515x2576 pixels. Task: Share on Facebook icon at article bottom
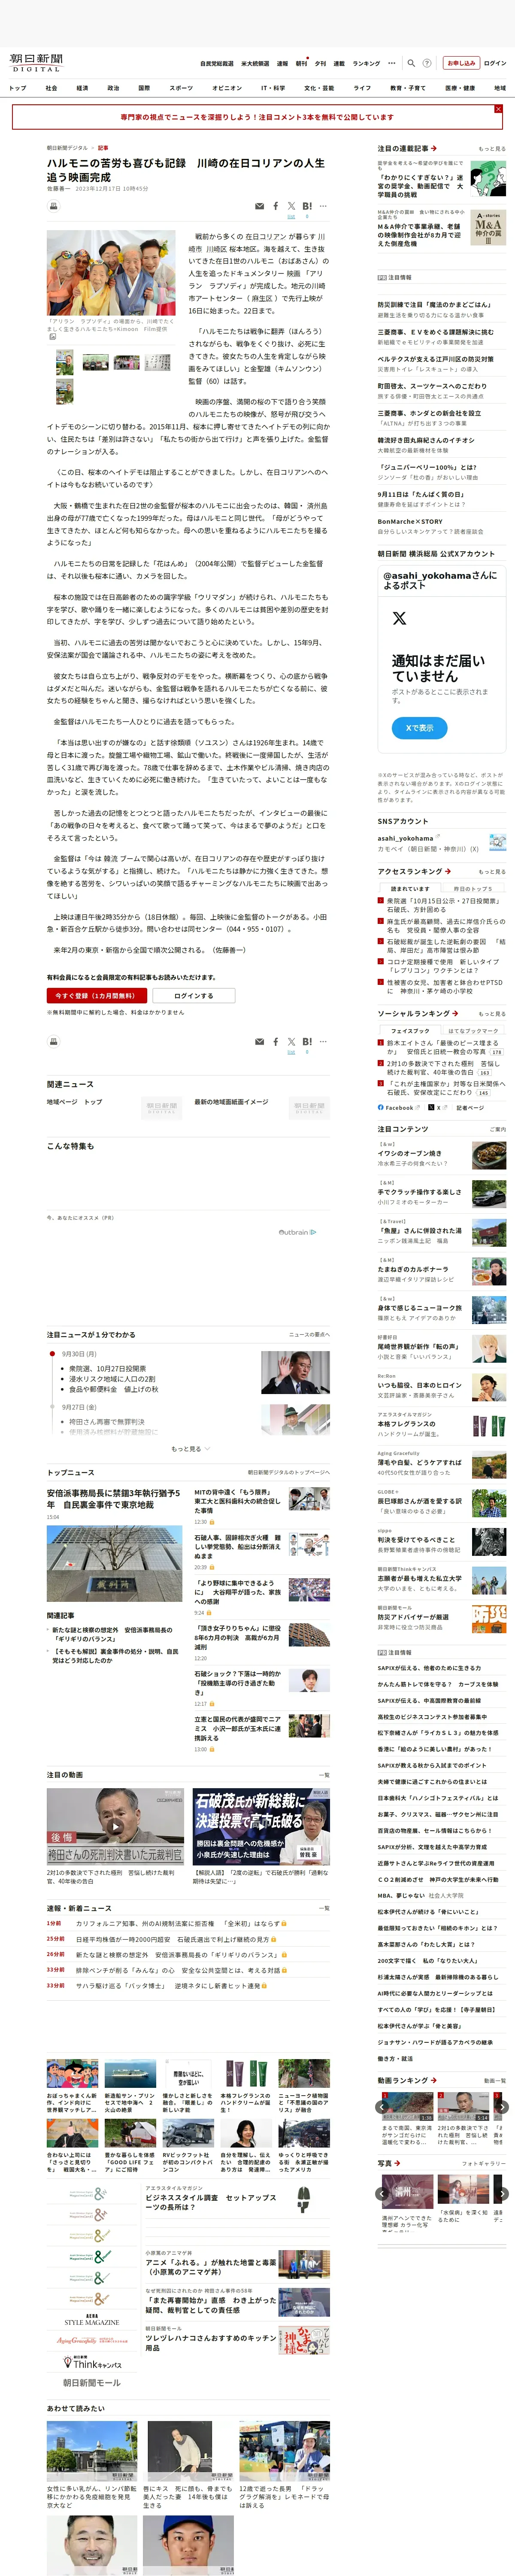pos(276,1041)
